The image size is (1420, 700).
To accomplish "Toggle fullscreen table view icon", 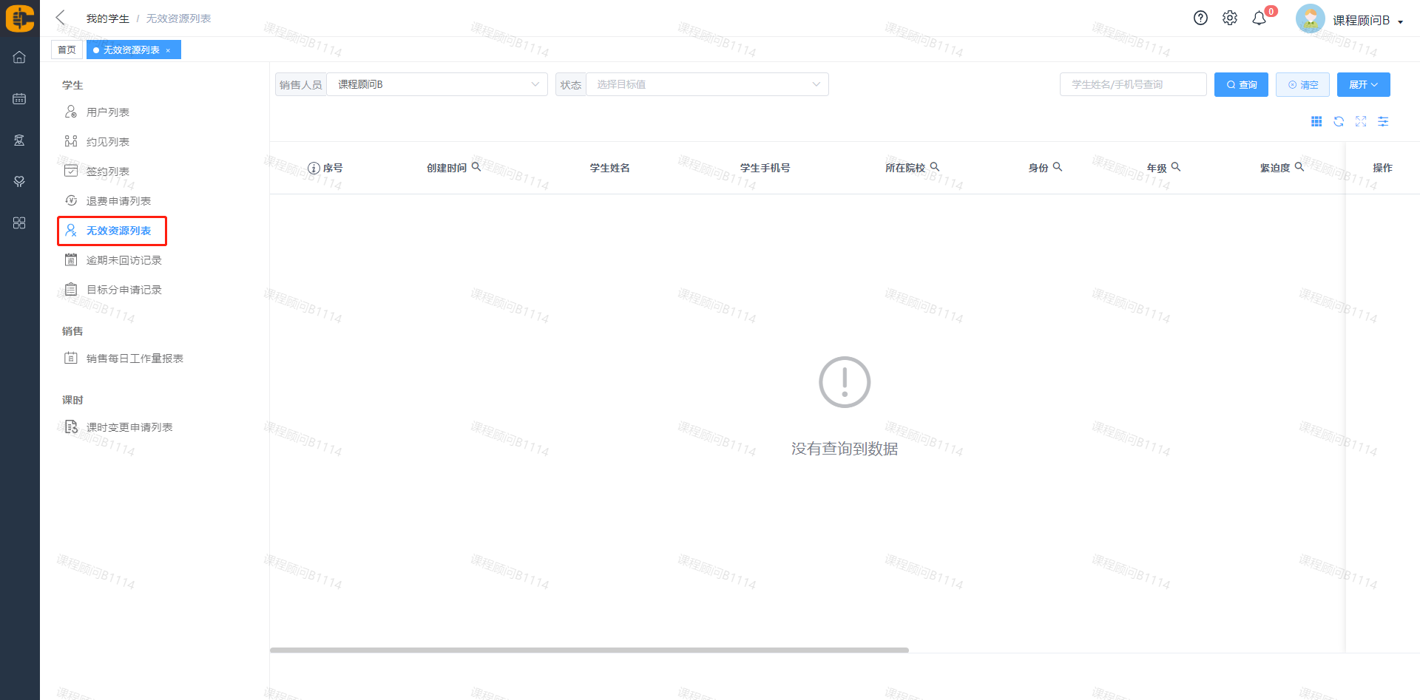I will point(1361,122).
